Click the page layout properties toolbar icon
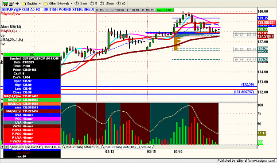Screen dimensions: 277x163 tap(12, 4)
